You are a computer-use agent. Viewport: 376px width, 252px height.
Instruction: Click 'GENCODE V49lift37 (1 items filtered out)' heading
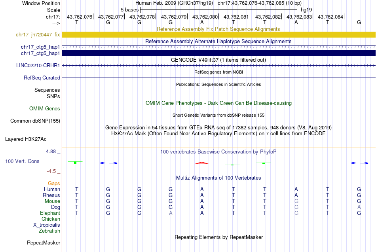click(x=218, y=60)
